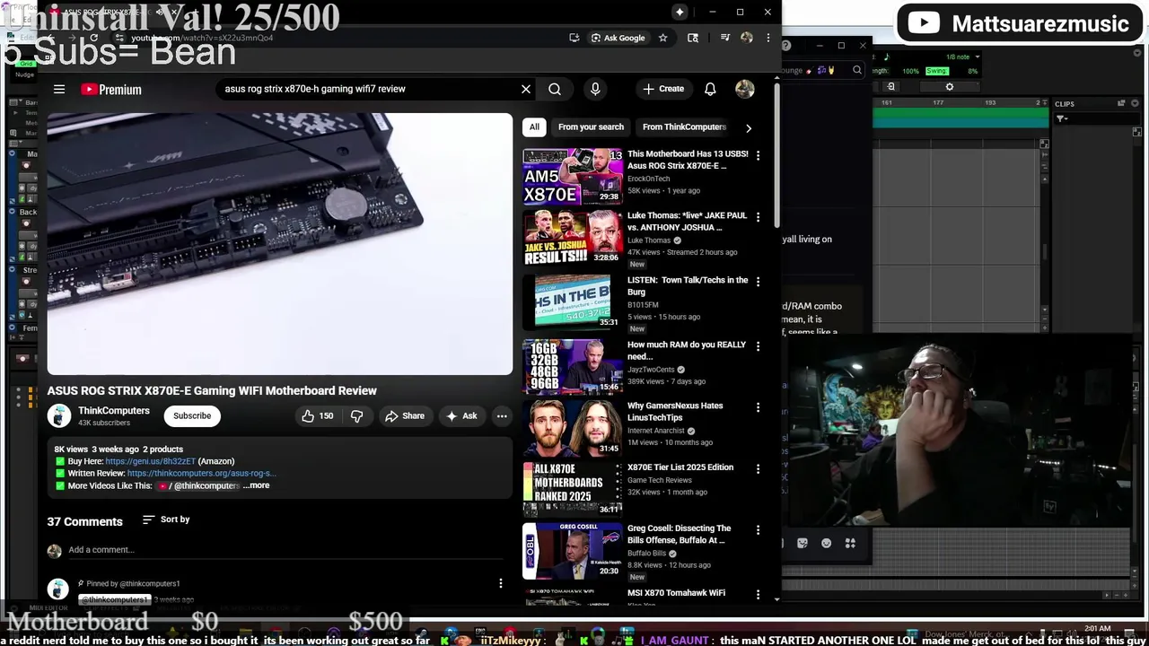The height and width of the screenshot is (646, 1149).
Task: Bookmark this page with the star icon
Action: (x=662, y=38)
